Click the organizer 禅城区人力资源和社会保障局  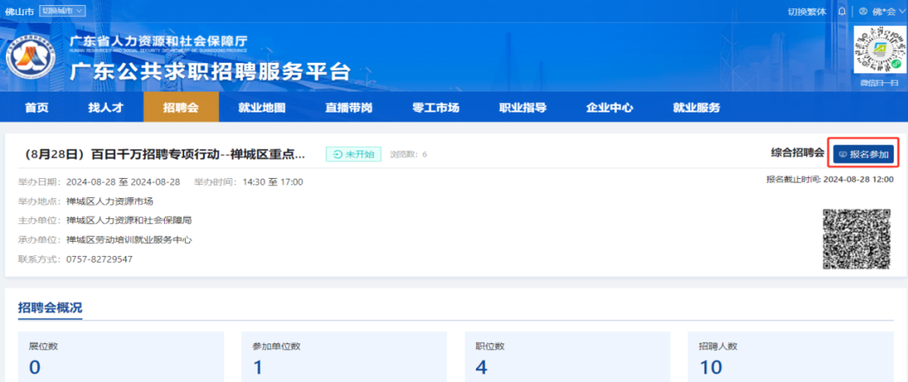(129, 220)
